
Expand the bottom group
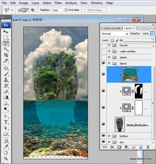[x=109, y=136]
